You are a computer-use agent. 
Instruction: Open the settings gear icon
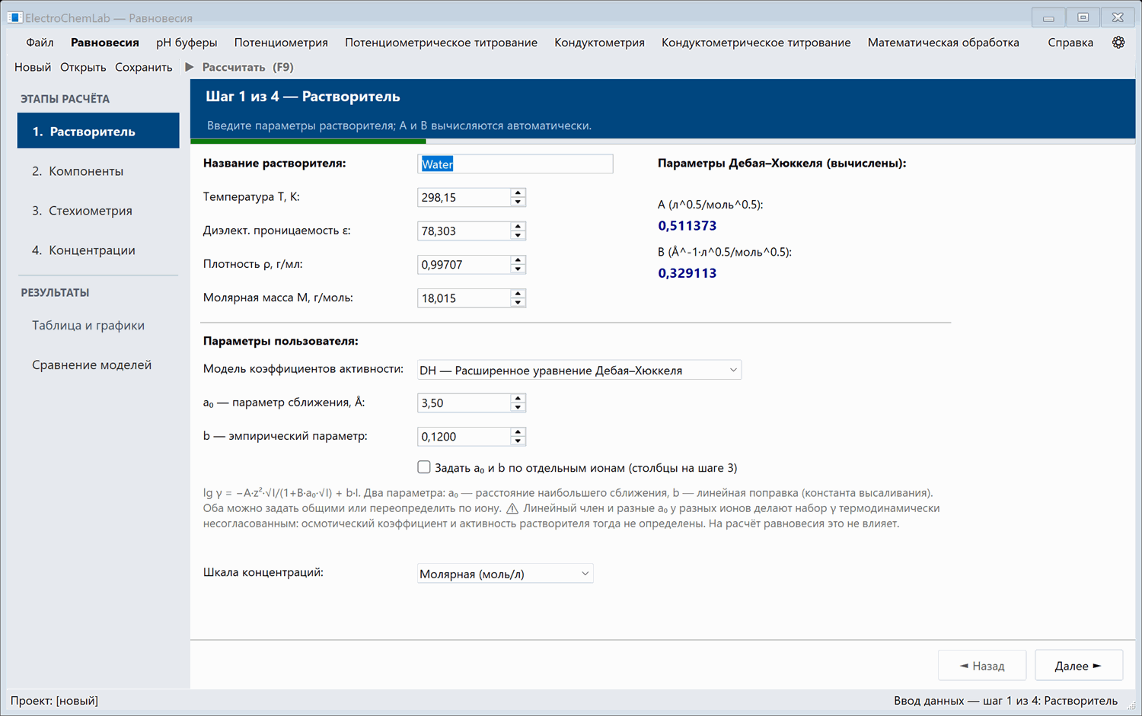1118,43
